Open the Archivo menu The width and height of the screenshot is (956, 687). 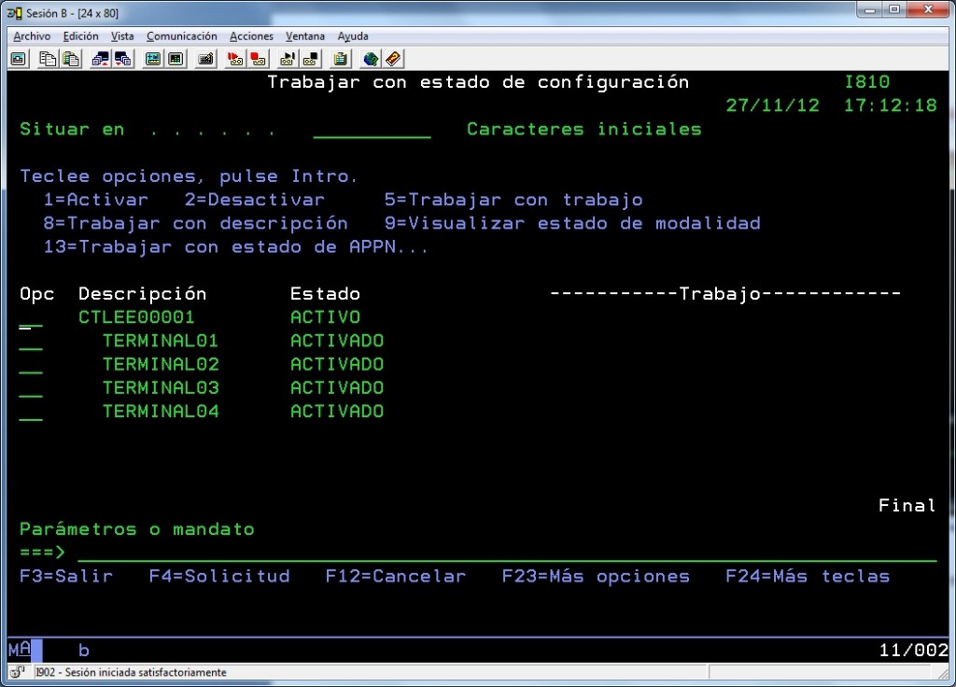32,36
